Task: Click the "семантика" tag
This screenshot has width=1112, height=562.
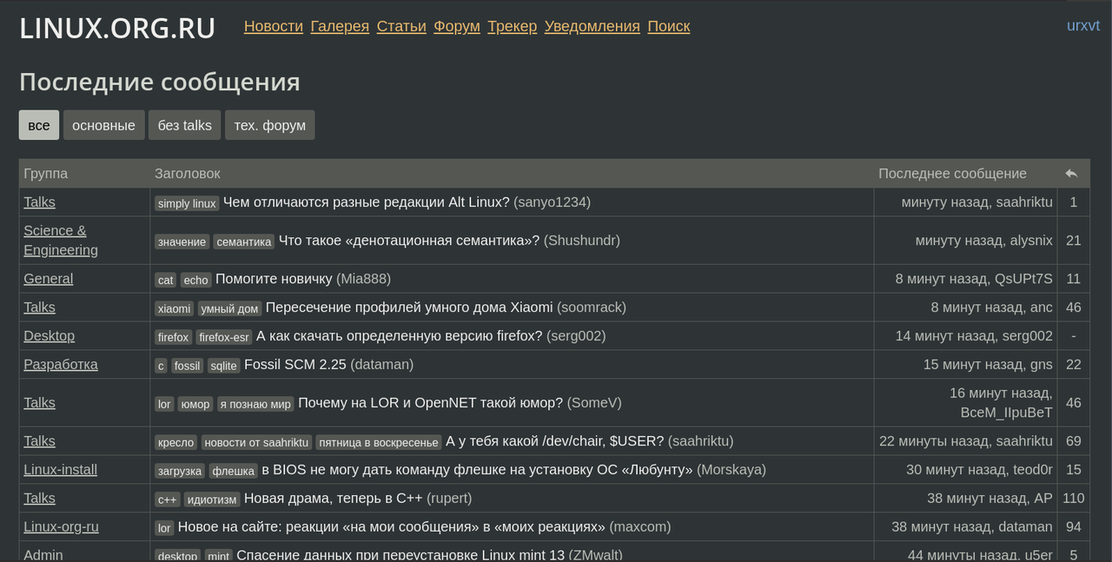Action: coord(244,241)
